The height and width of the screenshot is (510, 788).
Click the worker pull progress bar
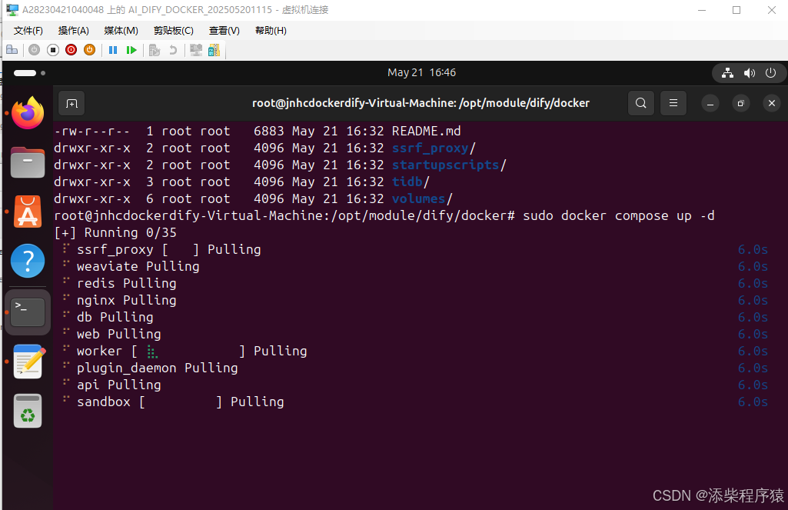coord(188,351)
